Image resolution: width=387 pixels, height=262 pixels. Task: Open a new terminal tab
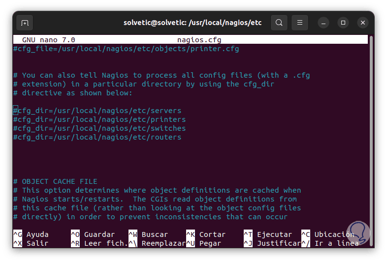click(25, 23)
